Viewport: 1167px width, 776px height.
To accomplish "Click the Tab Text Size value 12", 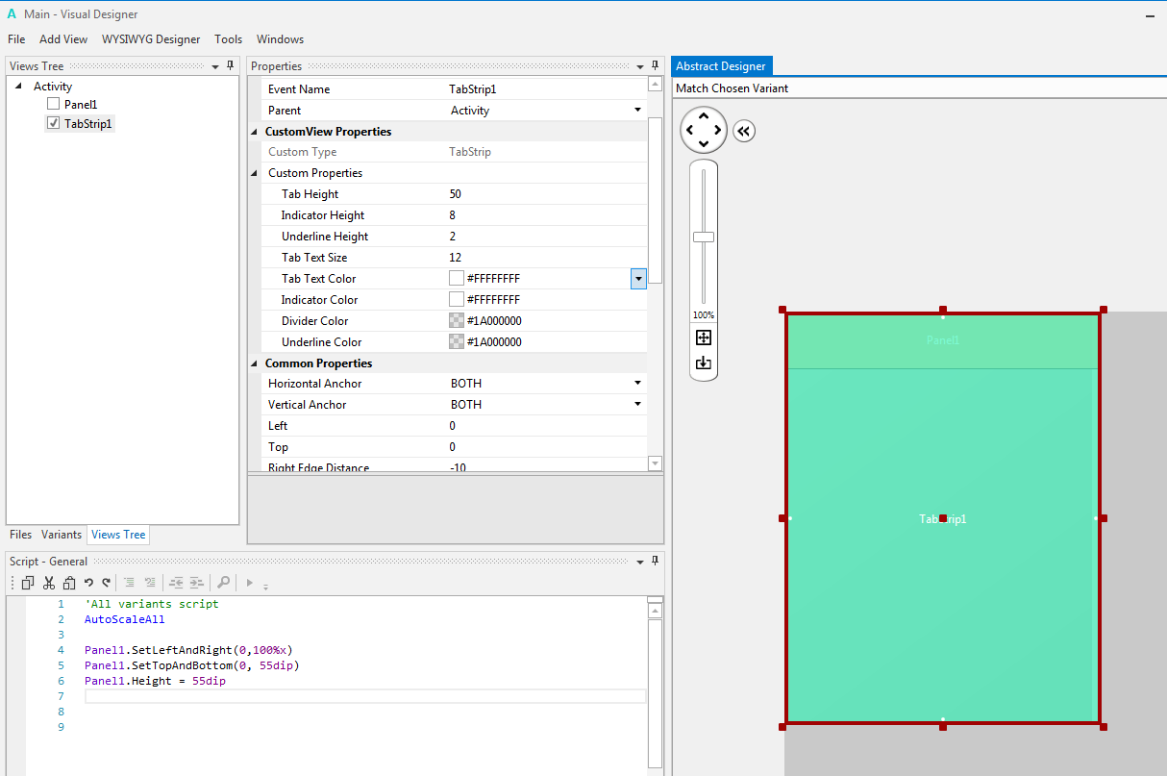I will point(456,258).
